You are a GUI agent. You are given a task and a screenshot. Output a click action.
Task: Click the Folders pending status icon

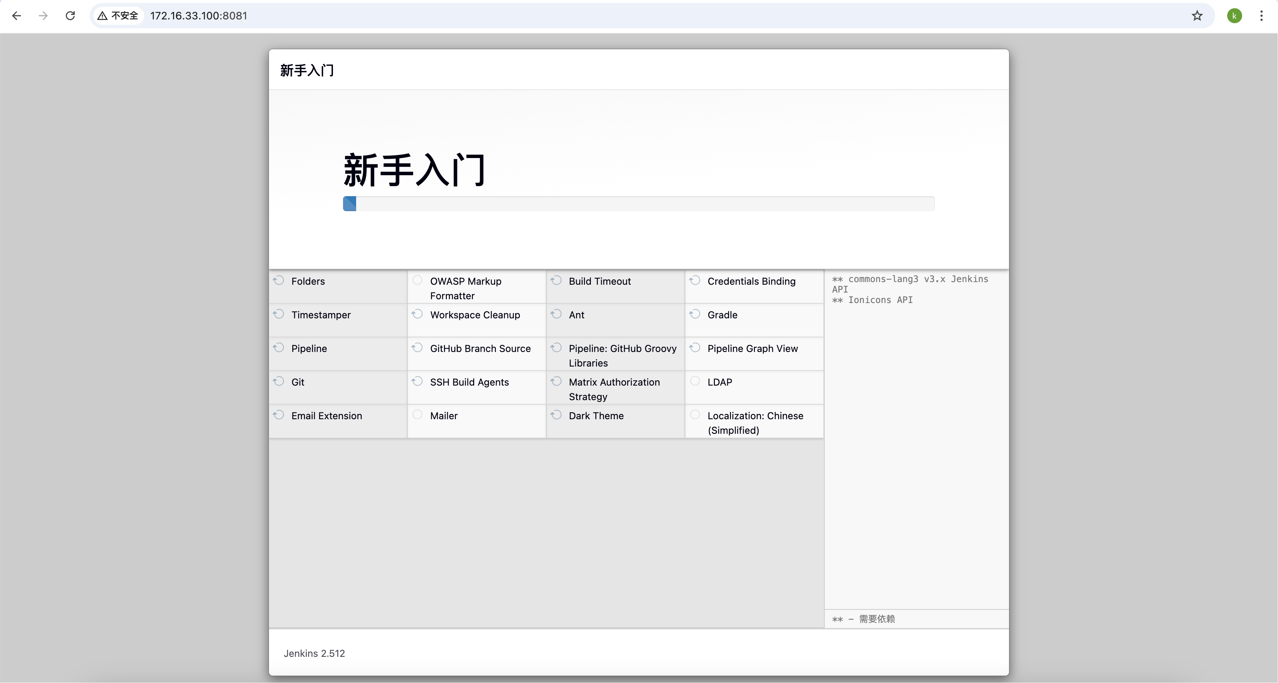pos(279,280)
